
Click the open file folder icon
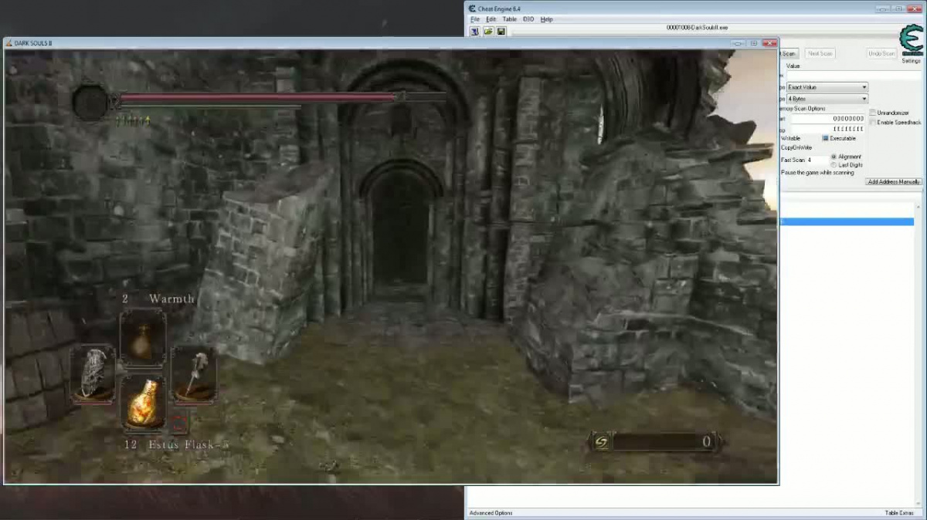point(488,32)
